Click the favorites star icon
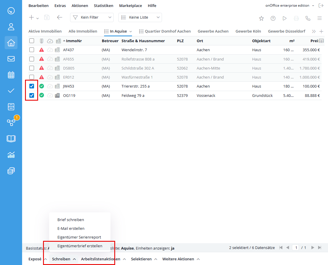328x265 pixels. pos(261,18)
